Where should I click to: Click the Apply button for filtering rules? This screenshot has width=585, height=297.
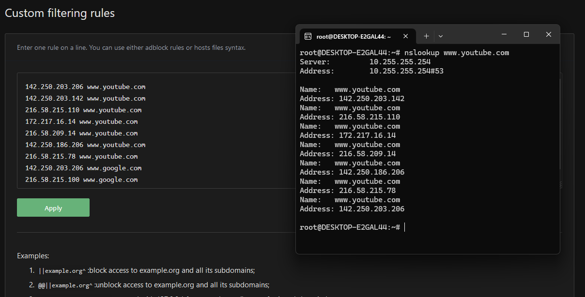coord(53,208)
